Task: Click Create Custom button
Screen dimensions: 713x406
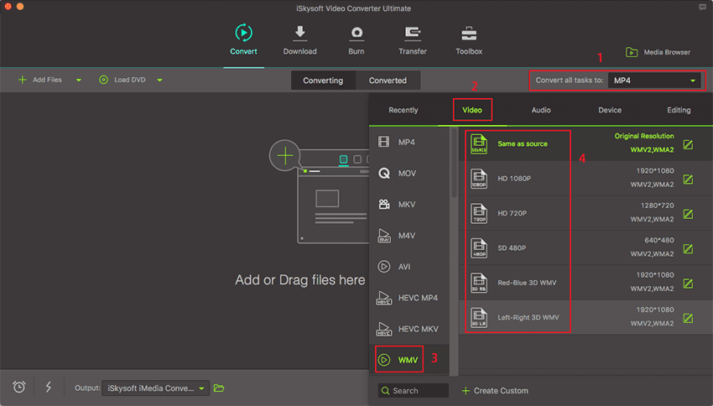Action: coord(495,391)
